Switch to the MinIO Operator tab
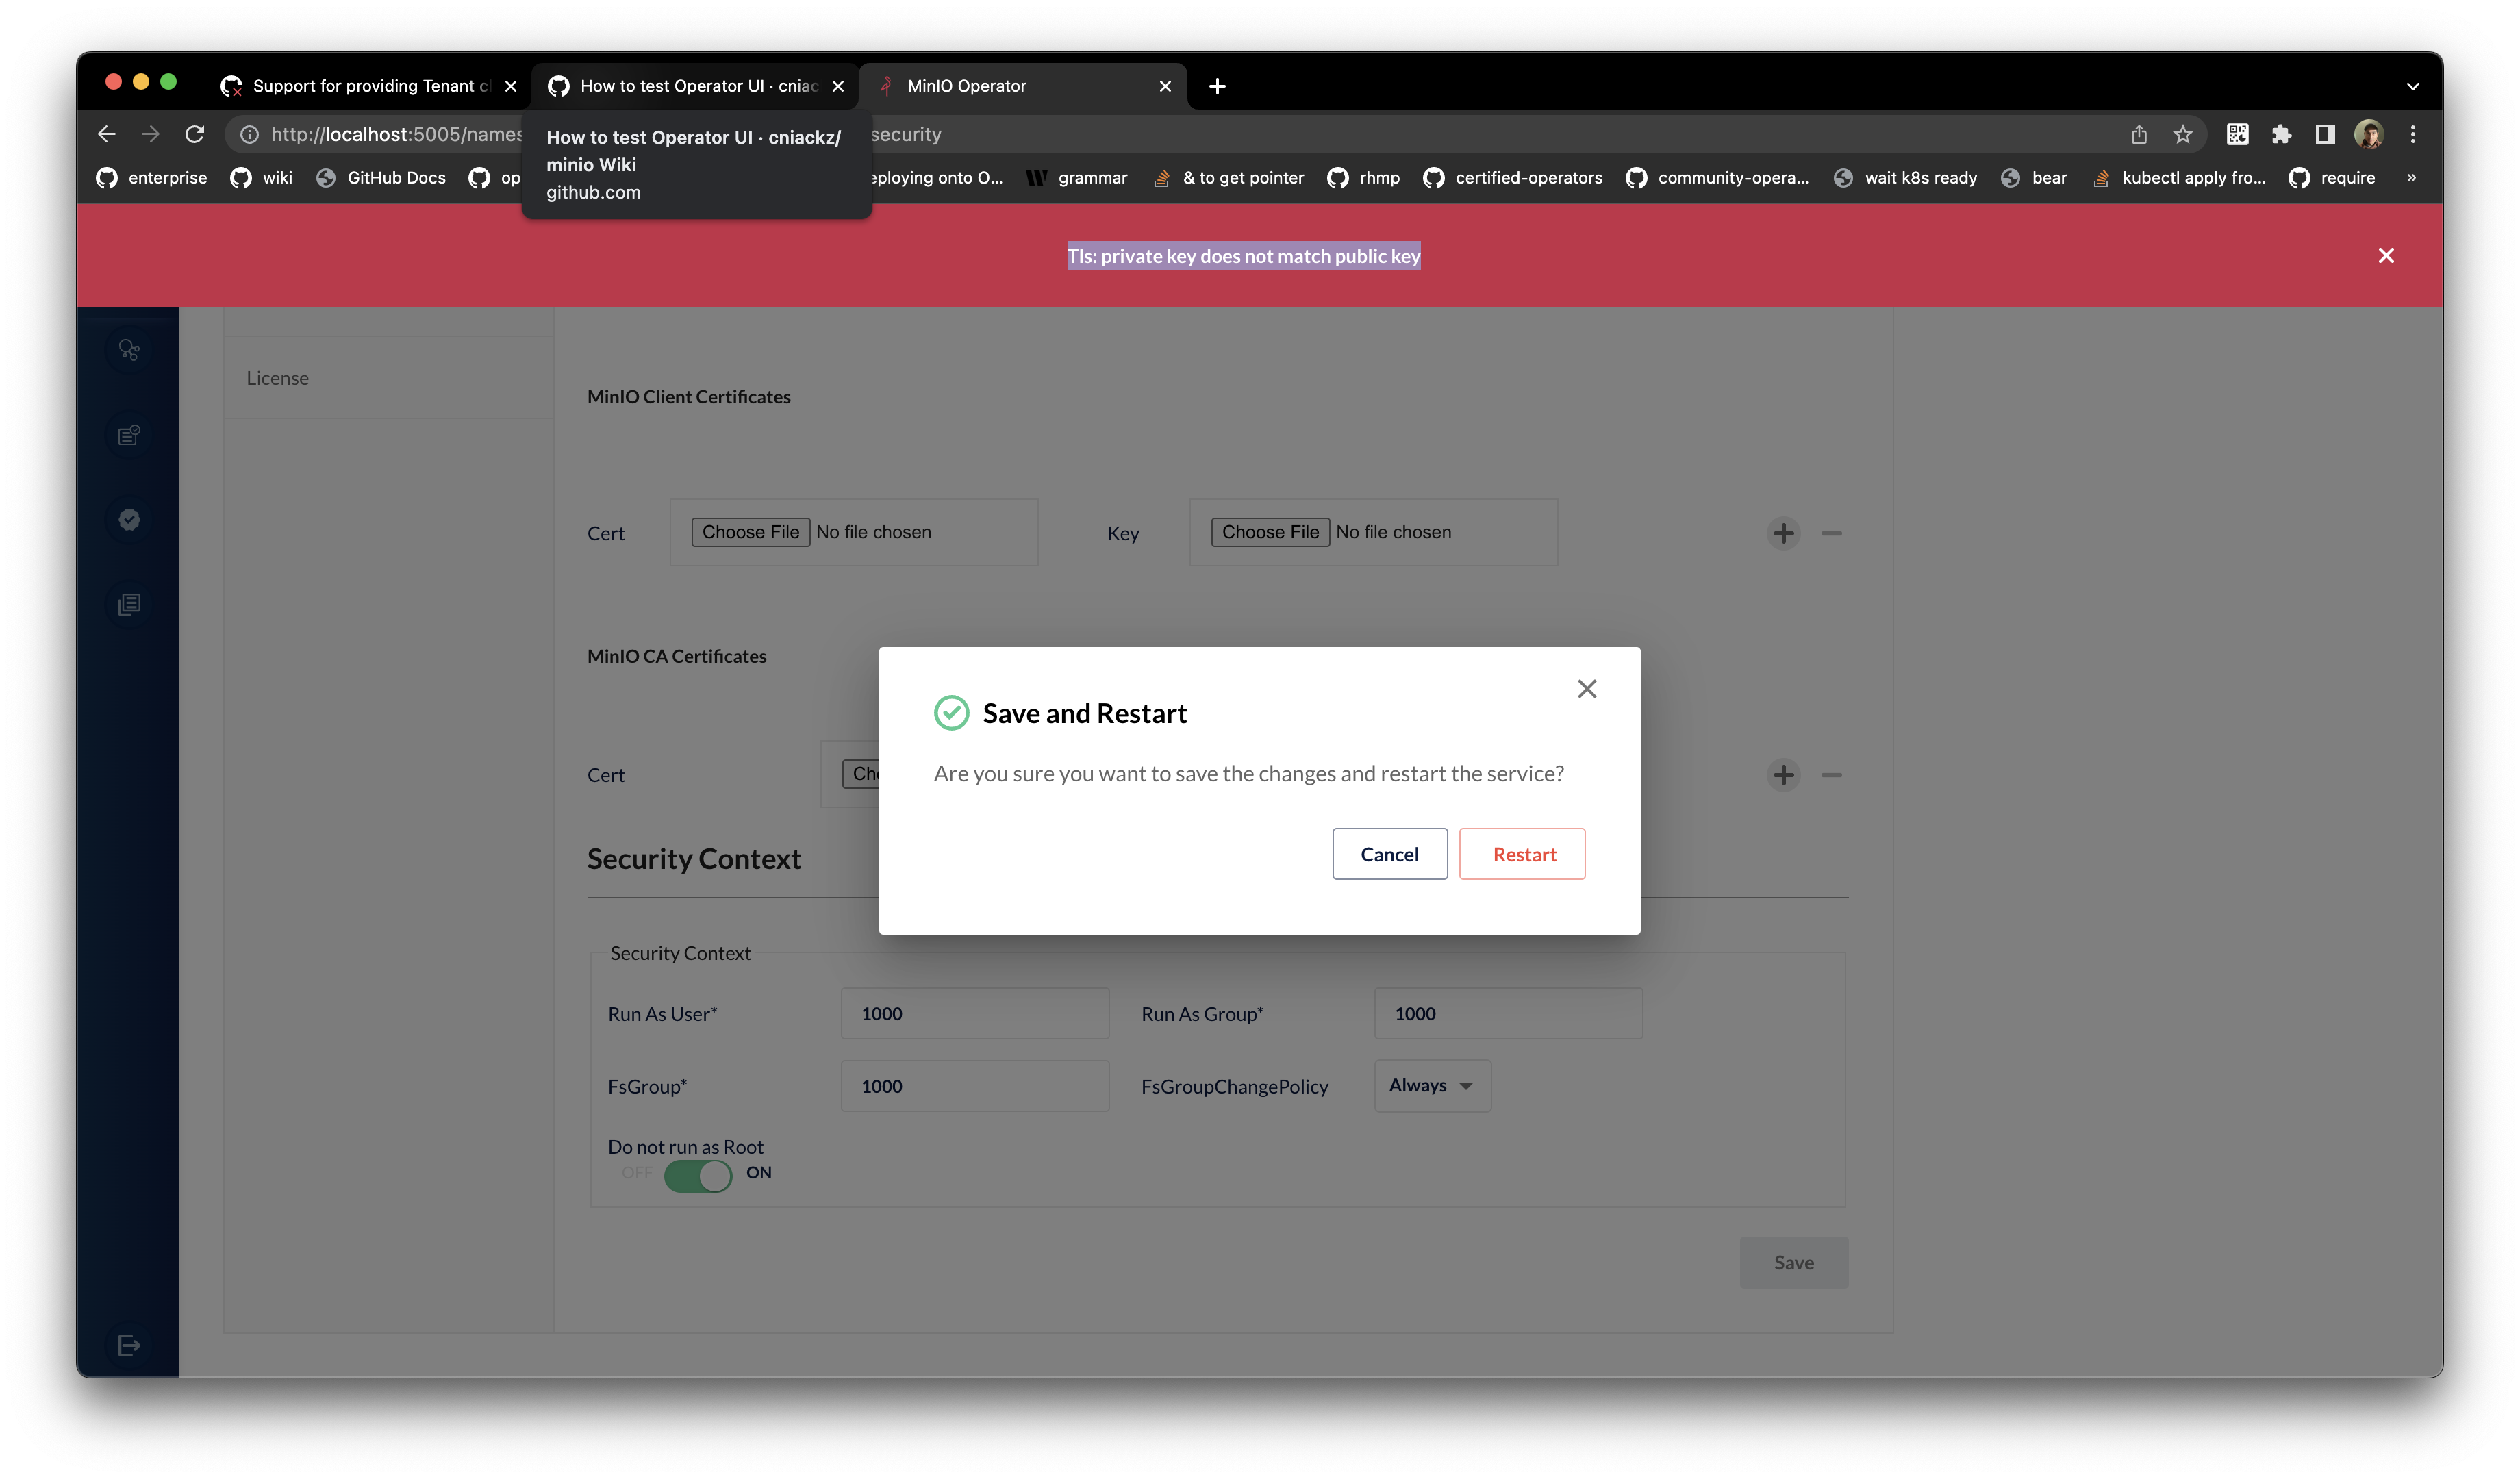 tap(1020, 86)
